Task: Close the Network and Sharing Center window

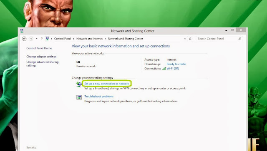Action: click(x=241, y=30)
